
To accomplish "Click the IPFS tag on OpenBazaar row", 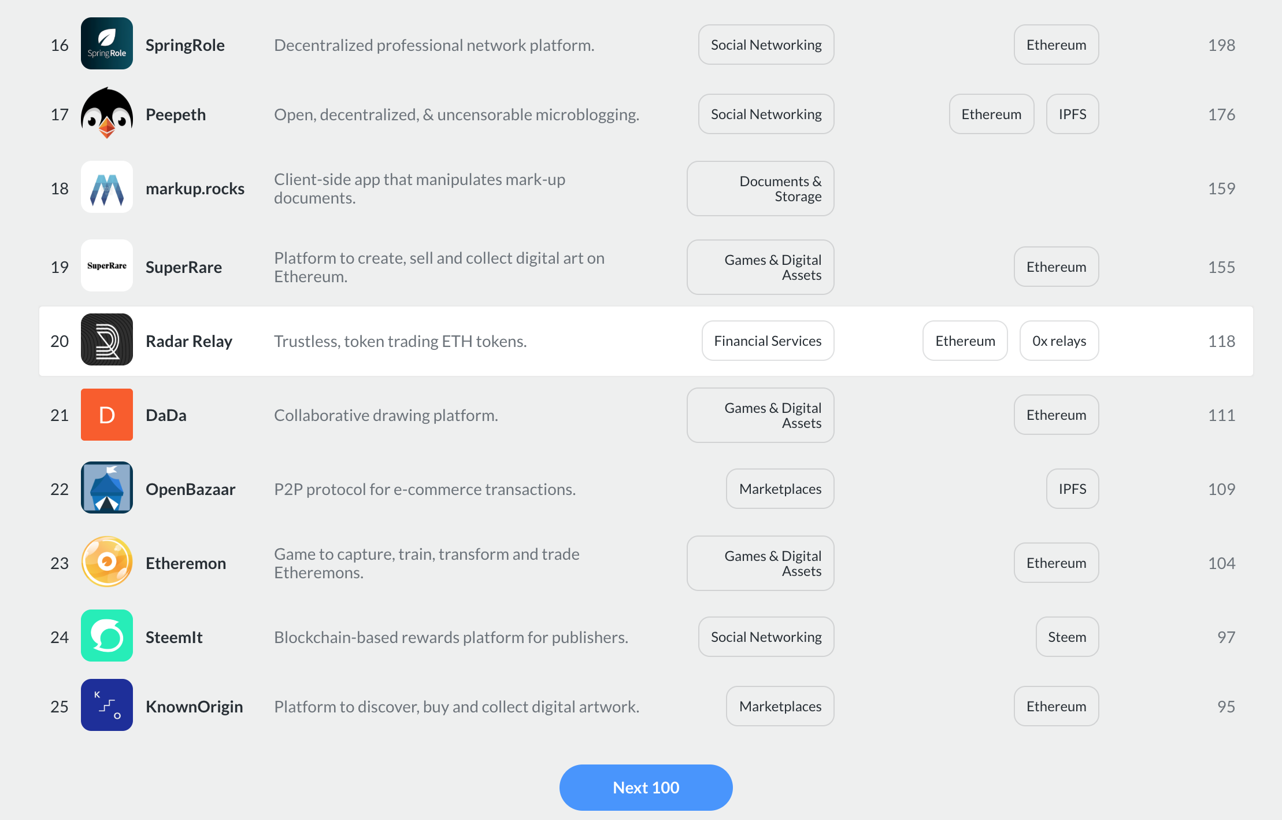I will (x=1072, y=489).
